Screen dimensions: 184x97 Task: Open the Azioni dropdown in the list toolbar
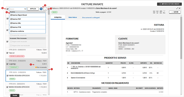pos(18,9)
